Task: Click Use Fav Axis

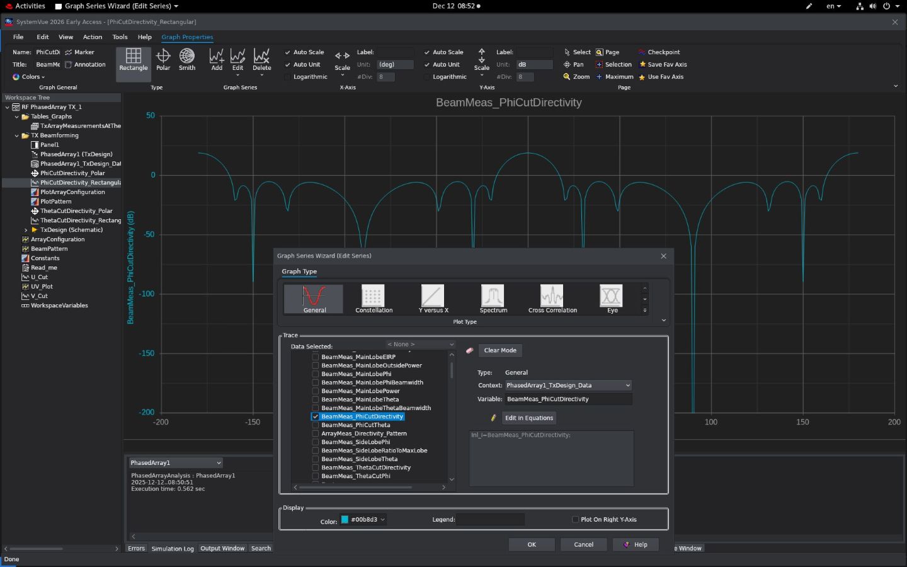Action: pos(661,77)
